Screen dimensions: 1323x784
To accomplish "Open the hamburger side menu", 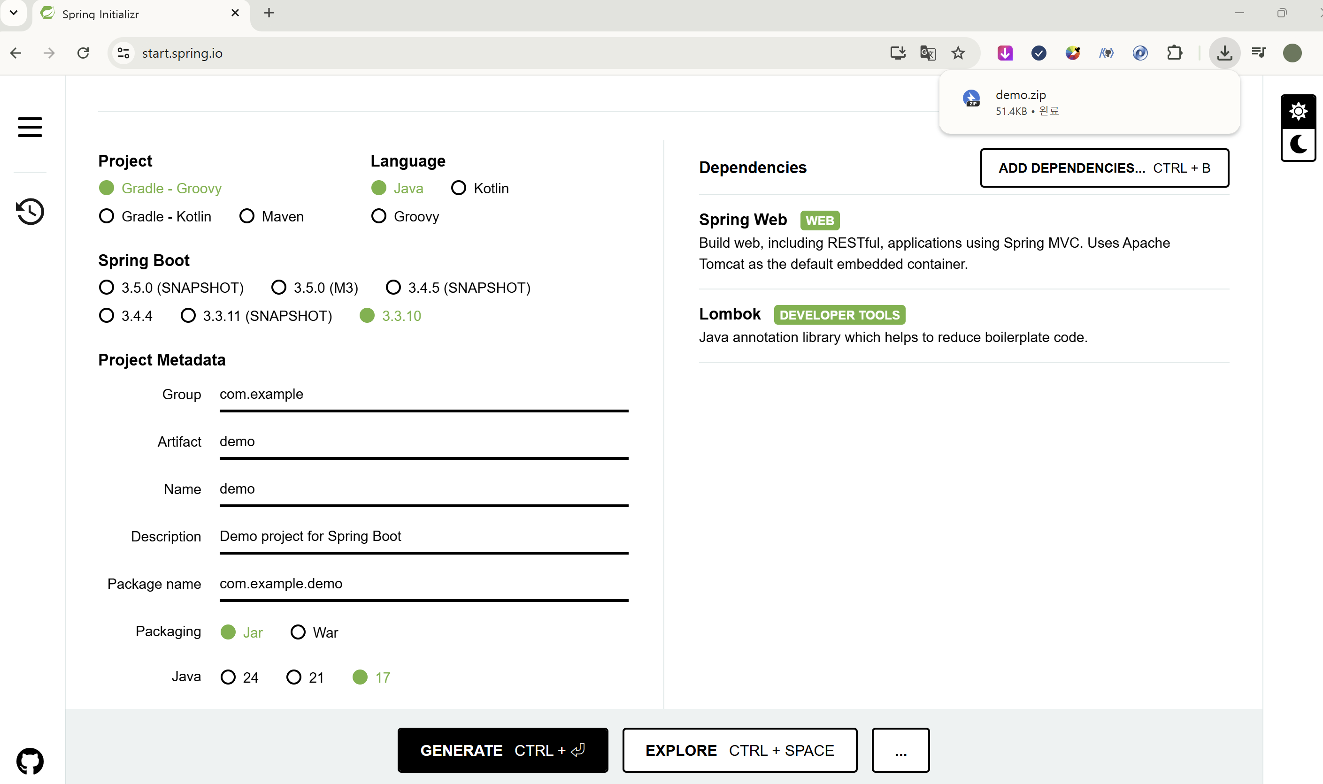I will pos(30,127).
